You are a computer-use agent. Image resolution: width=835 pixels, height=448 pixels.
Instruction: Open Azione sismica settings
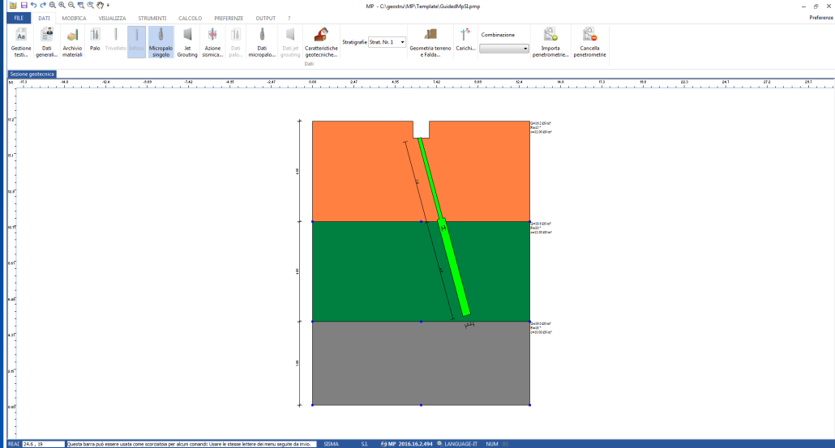212,42
